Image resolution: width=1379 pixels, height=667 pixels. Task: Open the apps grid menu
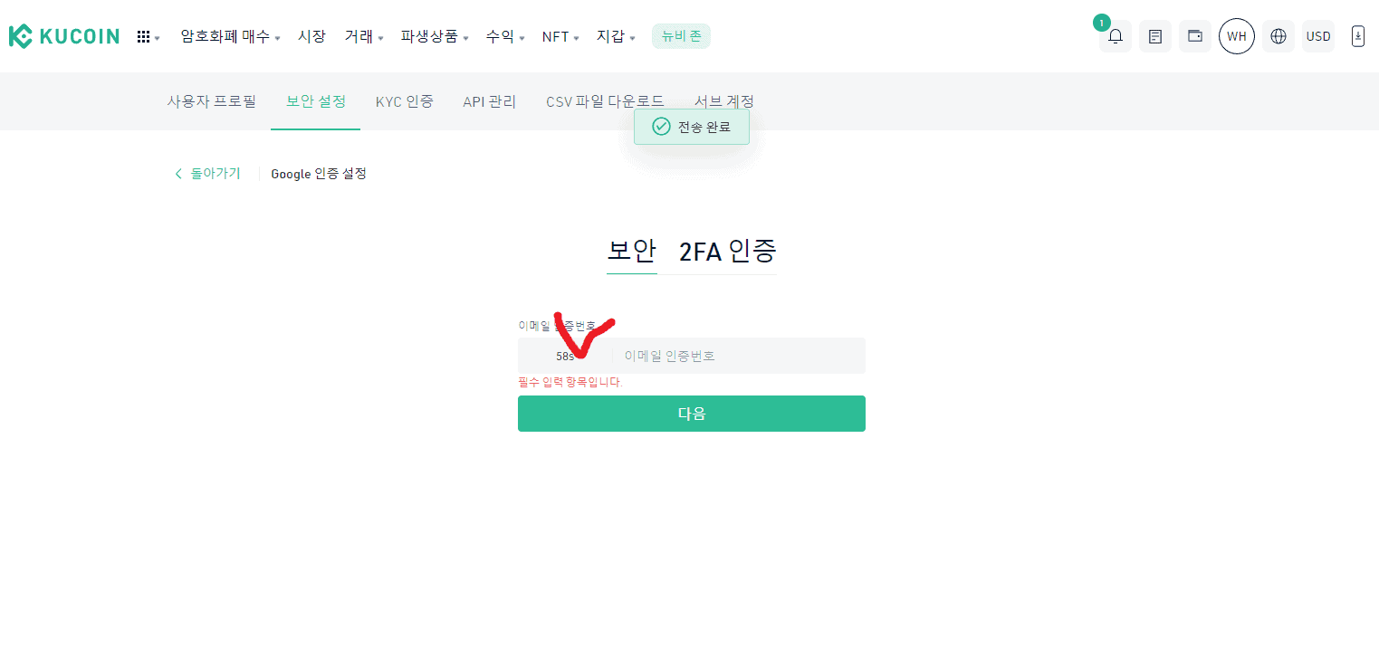coord(145,36)
